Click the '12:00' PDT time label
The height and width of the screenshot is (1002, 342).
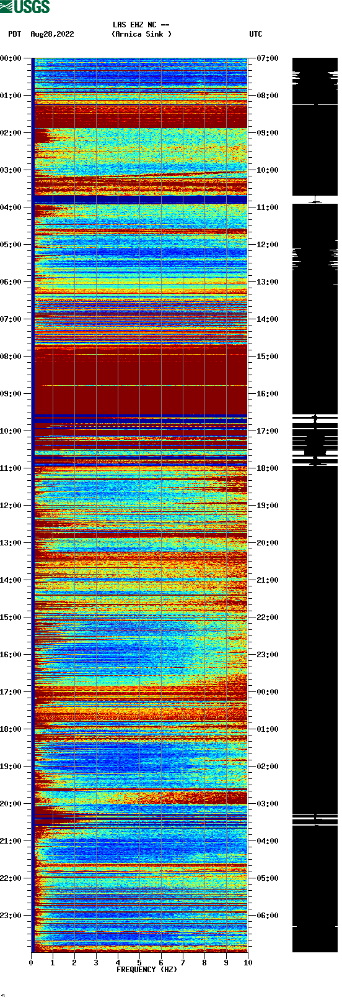click(x=11, y=506)
